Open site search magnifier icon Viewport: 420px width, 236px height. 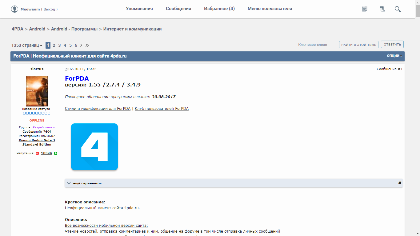tap(398, 9)
